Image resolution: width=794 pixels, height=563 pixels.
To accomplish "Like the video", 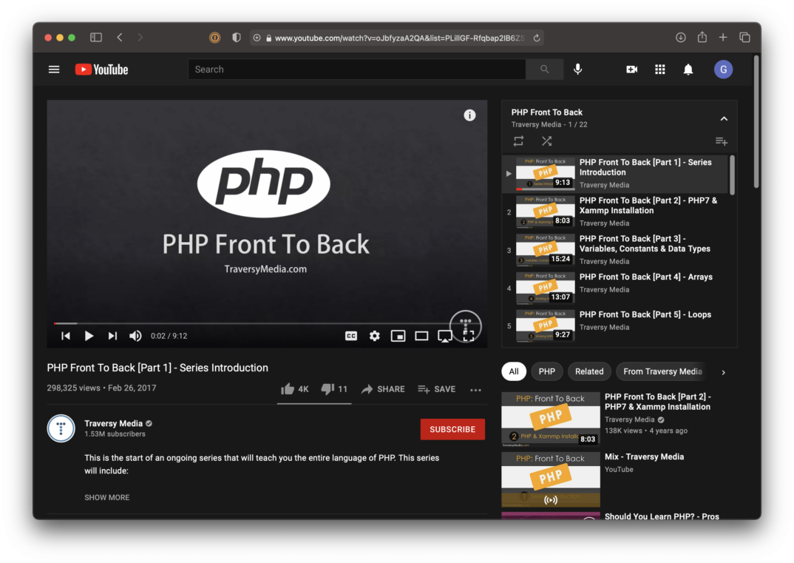I will coord(288,388).
